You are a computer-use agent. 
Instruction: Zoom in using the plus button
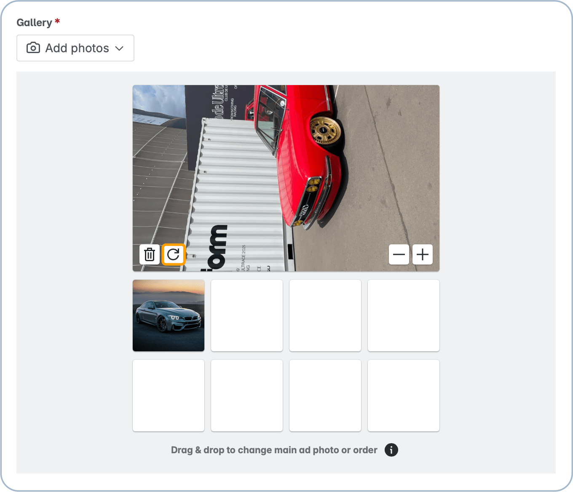click(x=422, y=254)
